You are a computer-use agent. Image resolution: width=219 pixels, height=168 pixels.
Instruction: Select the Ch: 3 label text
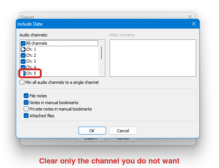coord(31,61)
